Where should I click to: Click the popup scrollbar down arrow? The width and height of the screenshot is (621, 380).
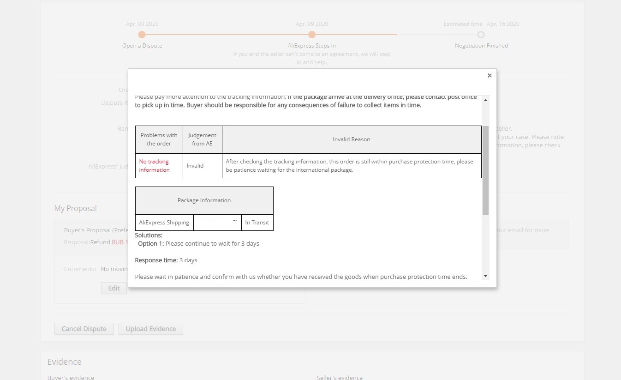pyautogui.click(x=485, y=276)
